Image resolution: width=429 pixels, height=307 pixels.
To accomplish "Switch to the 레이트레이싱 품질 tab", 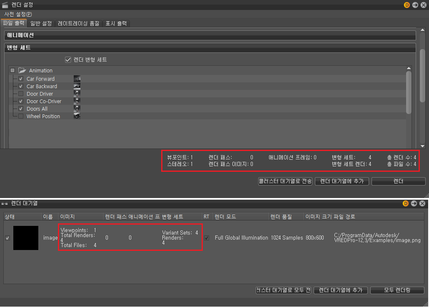I will [x=79, y=24].
